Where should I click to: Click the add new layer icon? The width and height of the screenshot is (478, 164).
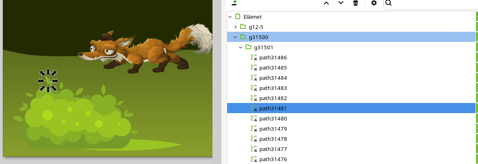pos(234,3)
